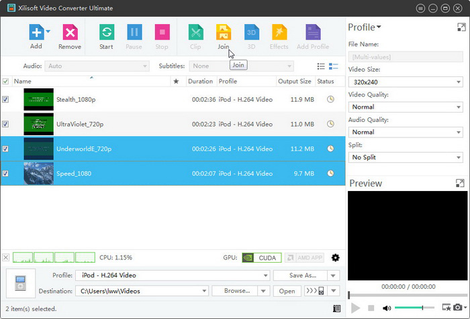Uncheck the Stealth_1080p file checkbox
This screenshot has height=319, width=470.
pos(5,99)
